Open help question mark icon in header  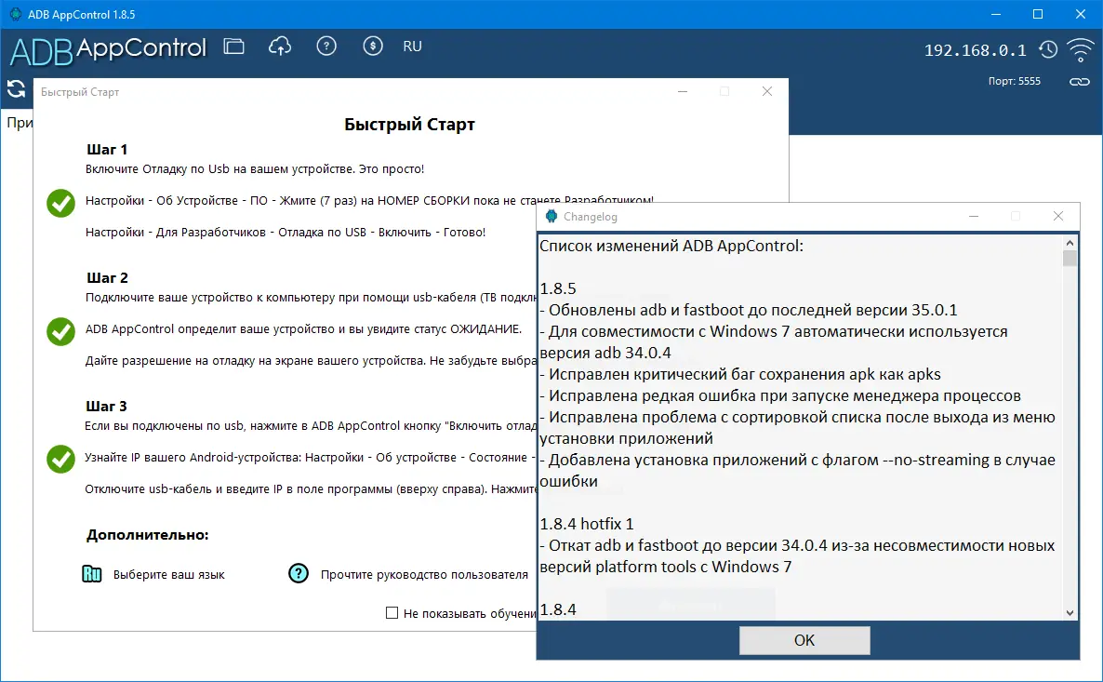(x=326, y=47)
